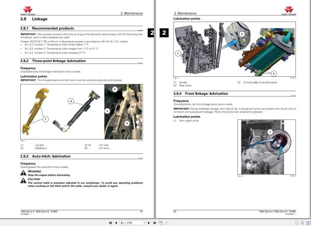
Task: Switch to single page layout view
Action: (296, 223)
